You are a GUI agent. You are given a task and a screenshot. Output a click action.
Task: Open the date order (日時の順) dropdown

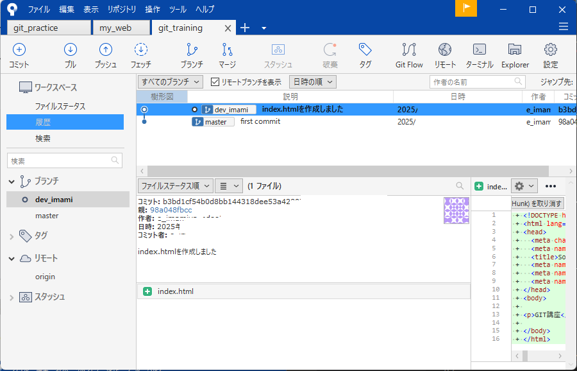coord(313,82)
